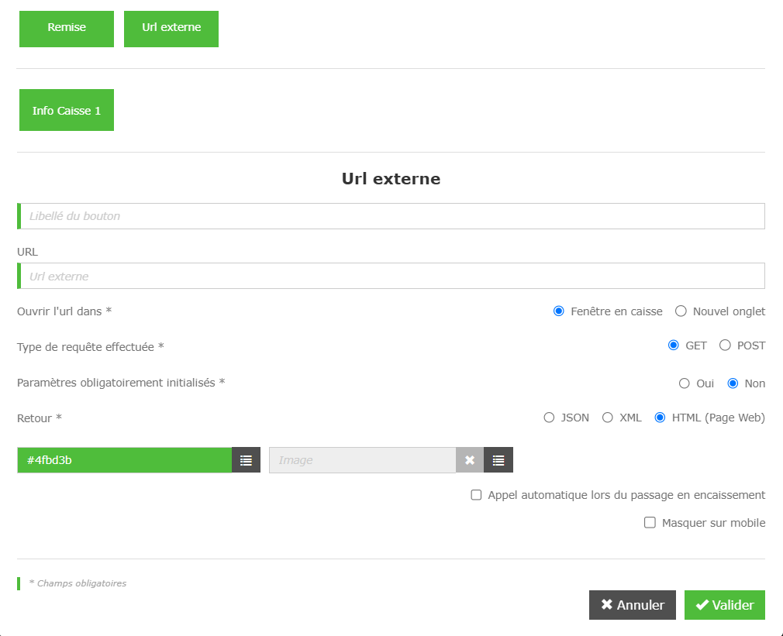Image resolution: width=783 pixels, height=636 pixels.
Task: Click the Ouvrir l'url dans label
Action: 64,311
